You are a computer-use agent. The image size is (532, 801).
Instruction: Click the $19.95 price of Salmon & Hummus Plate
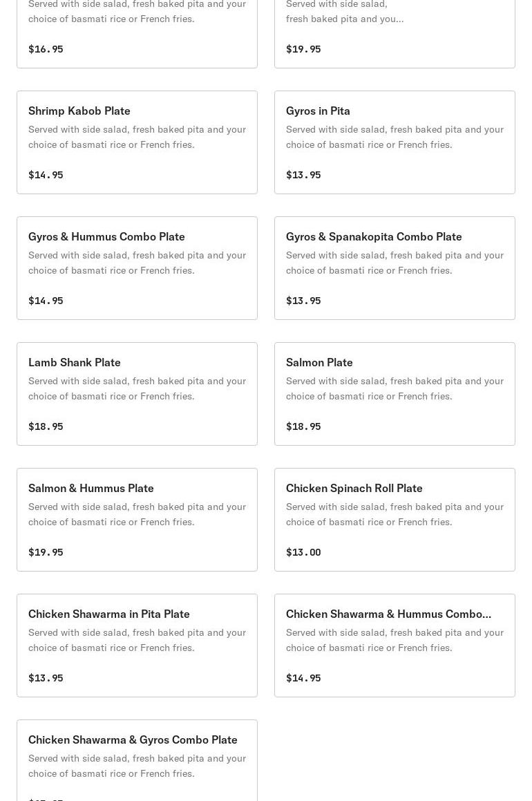46,552
